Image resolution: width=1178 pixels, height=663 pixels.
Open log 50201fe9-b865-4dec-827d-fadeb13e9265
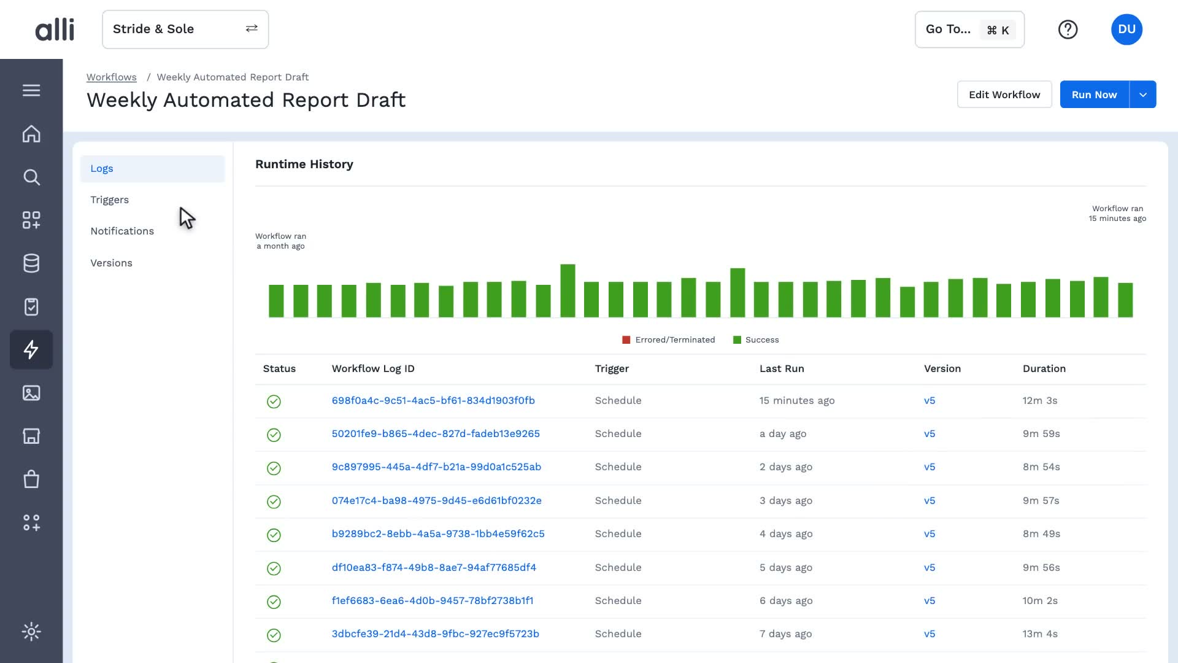[x=436, y=434]
